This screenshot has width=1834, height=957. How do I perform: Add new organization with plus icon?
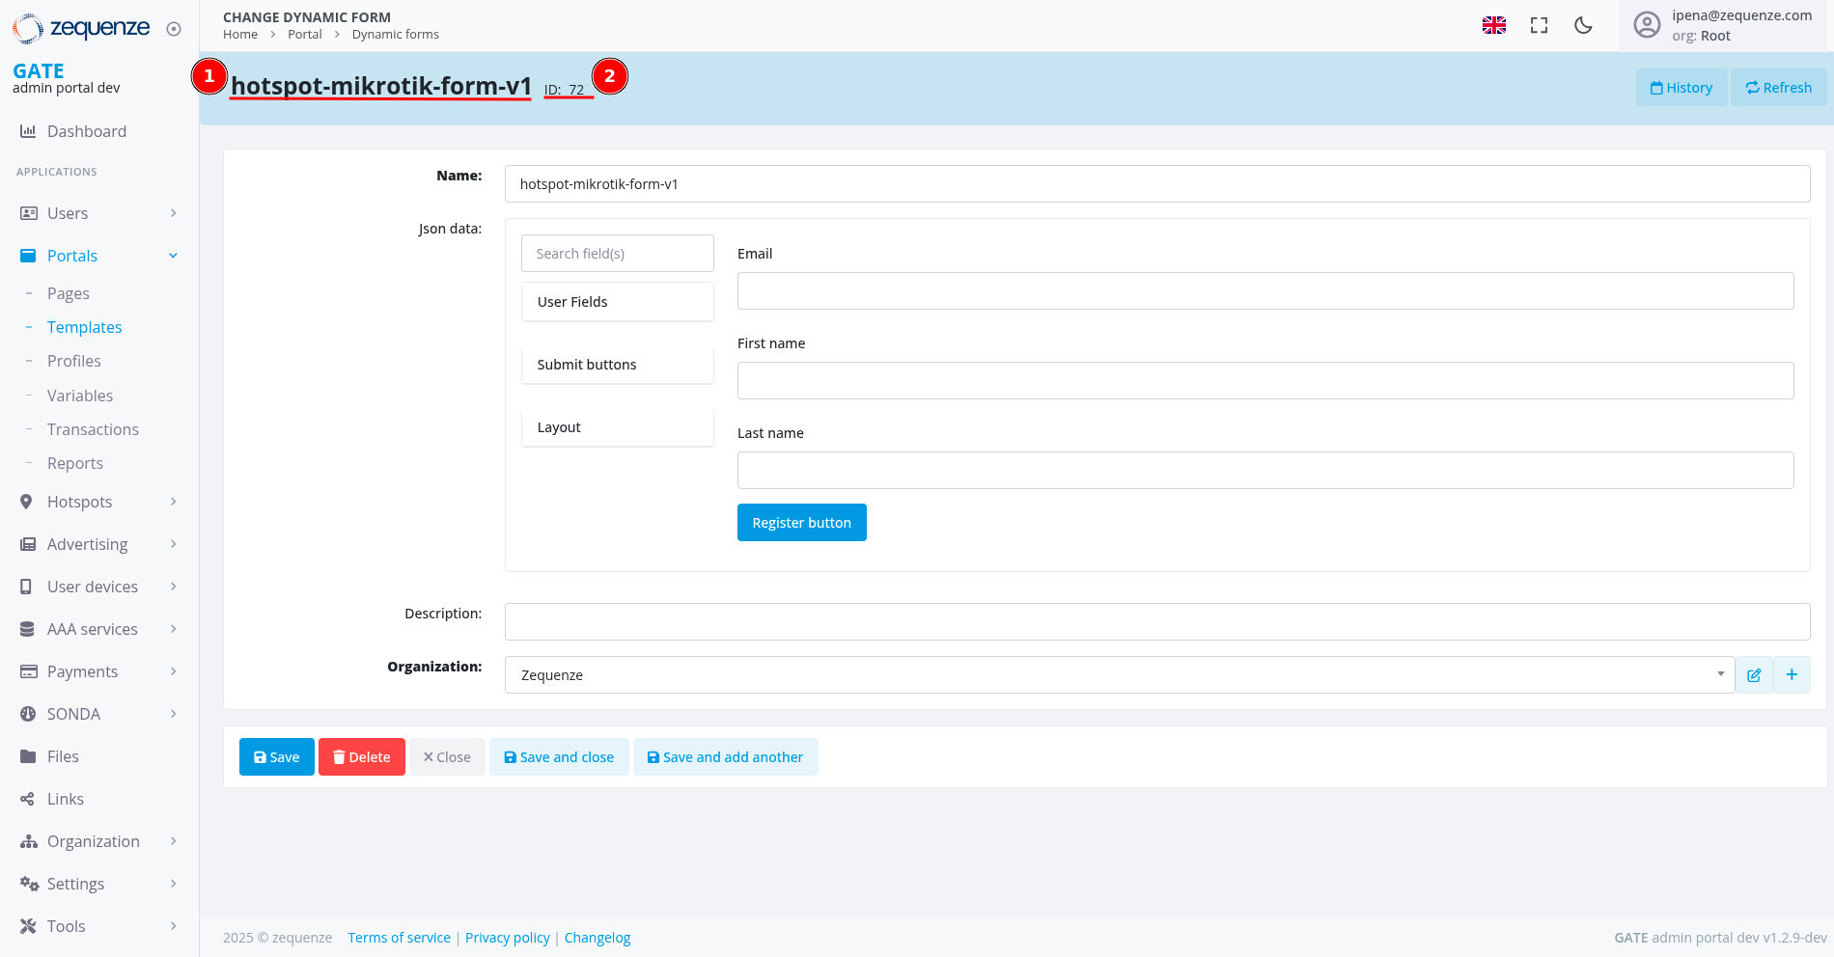(x=1792, y=675)
